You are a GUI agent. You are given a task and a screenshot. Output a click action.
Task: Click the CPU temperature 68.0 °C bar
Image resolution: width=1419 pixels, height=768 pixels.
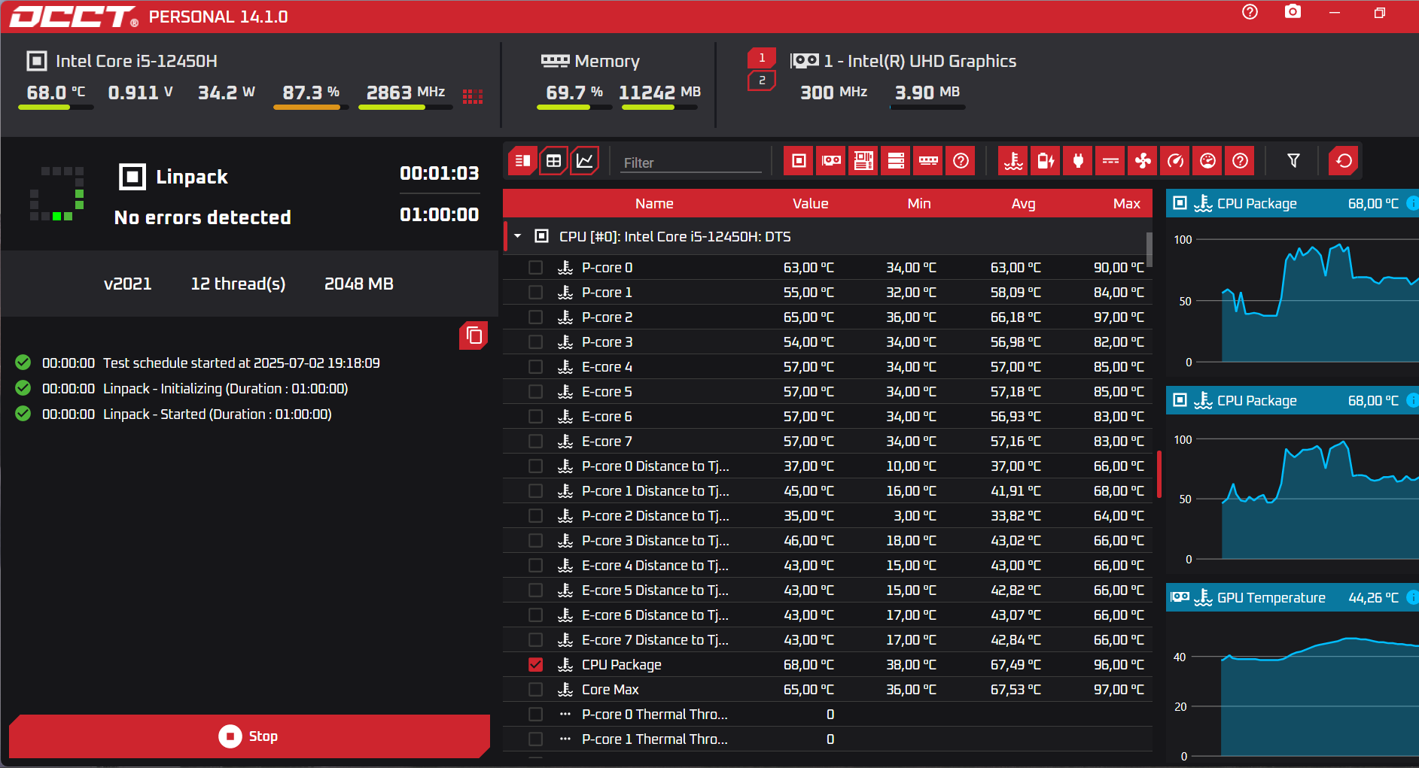click(56, 108)
